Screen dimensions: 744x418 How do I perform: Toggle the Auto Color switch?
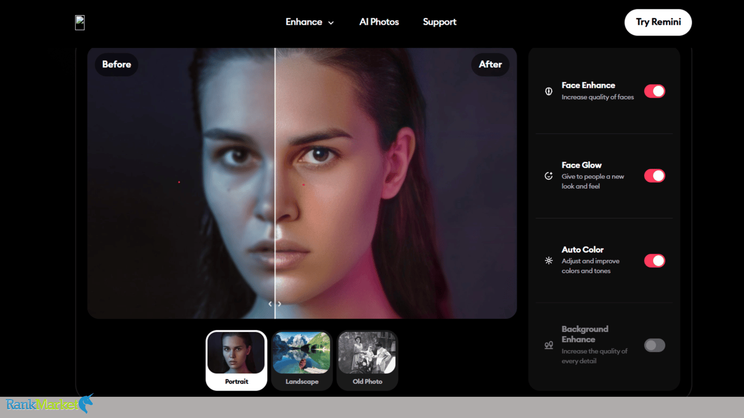(655, 261)
